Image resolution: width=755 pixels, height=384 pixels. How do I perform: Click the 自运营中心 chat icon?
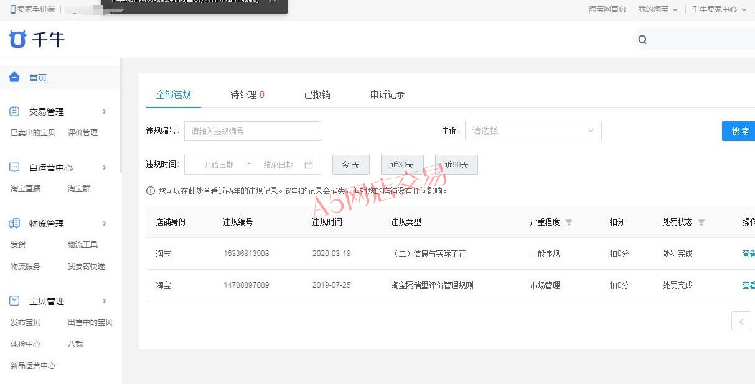pyautogui.click(x=15, y=167)
